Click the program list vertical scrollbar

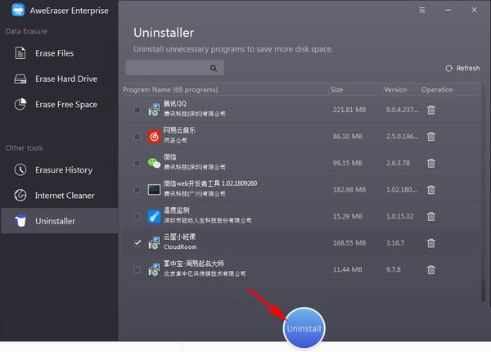pyautogui.click(x=484, y=291)
